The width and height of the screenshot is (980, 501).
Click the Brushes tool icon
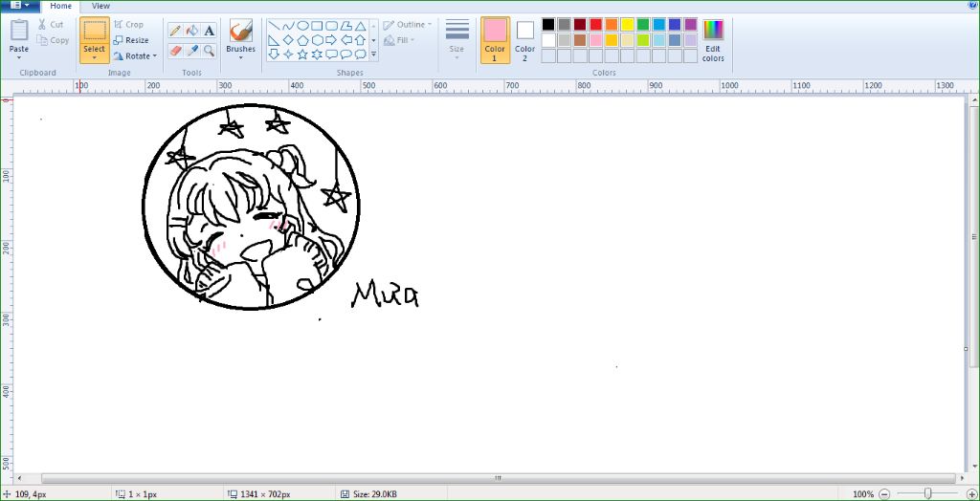click(240, 30)
